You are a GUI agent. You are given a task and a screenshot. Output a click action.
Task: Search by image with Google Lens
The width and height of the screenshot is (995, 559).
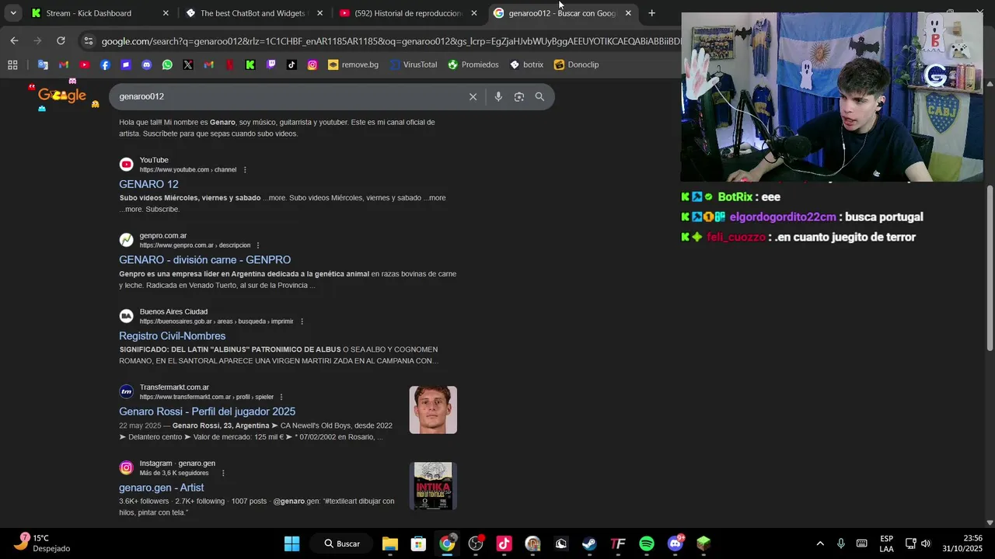click(519, 96)
